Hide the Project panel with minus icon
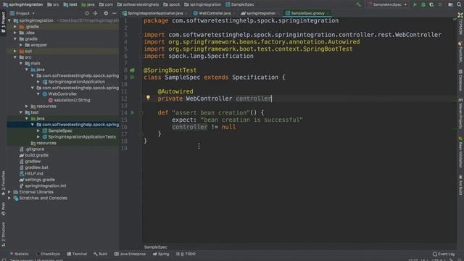This screenshot has height=261, width=464. click(x=115, y=13)
